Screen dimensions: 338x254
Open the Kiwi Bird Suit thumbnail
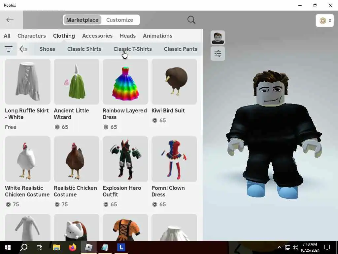click(174, 82)
